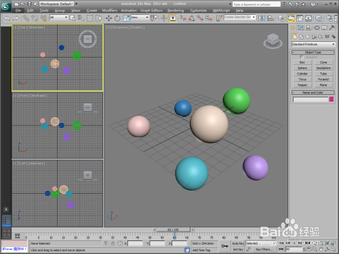Collapse the Name and Color rollout
Viewport: 339px width, 254px height.
(313, 93)
